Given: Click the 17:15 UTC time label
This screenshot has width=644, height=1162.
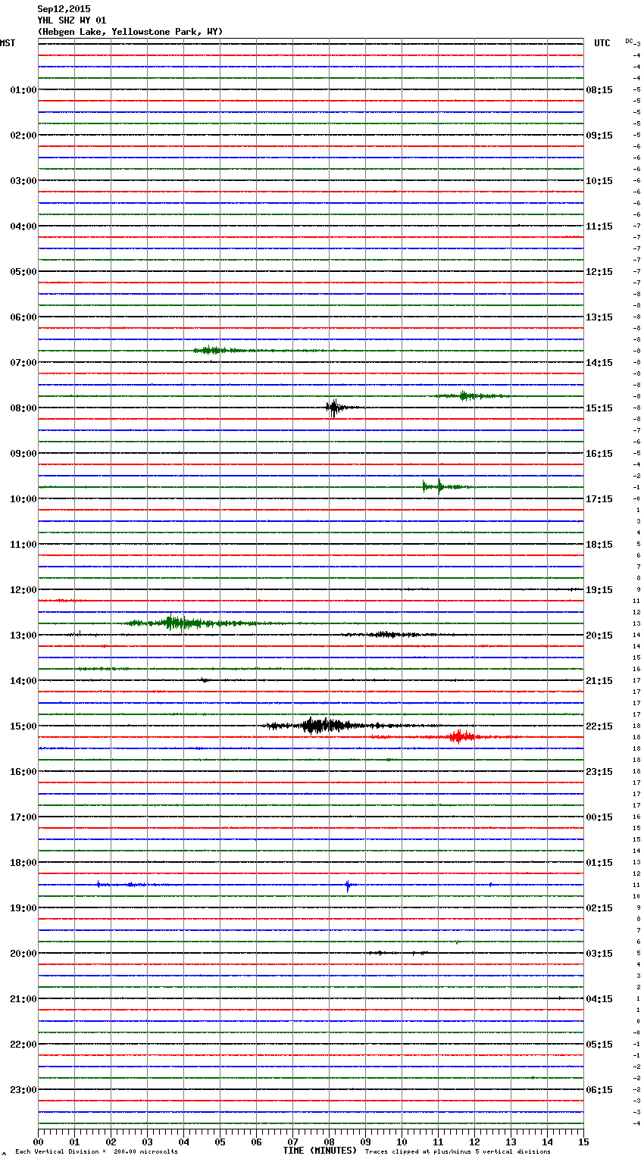Looking at the screenshot, I should click(599, 499).
